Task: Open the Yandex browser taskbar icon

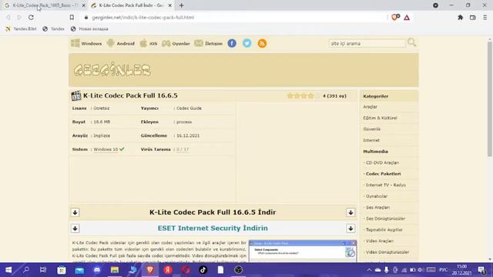Action: pyautogui.click(x=168, y=270)
